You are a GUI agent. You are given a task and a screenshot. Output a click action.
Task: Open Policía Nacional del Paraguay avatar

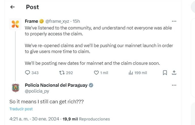pyautogui.click(x=15, y=88)
